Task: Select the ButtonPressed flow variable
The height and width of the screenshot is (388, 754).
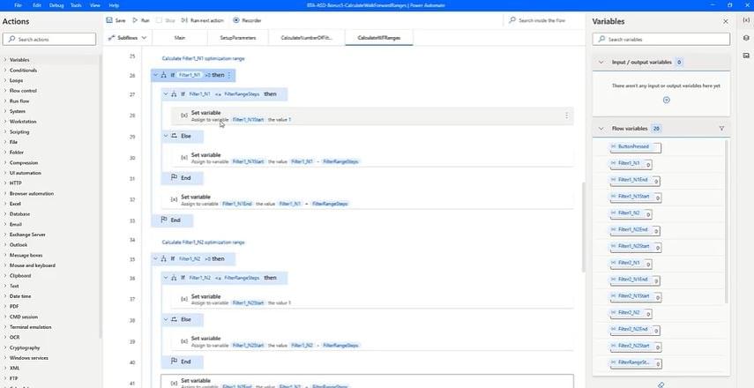Action: tap(635, 147)
